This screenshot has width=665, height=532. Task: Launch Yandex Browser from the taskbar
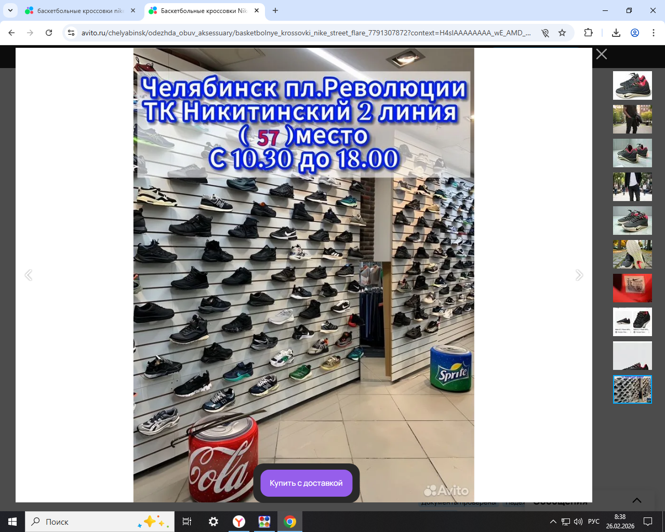pyautogui.click(x=239, y=522)
